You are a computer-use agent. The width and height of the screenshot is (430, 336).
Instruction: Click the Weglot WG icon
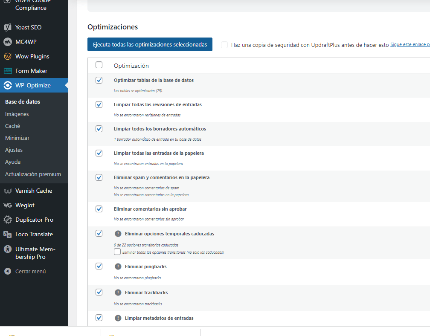tap(8, 205)
